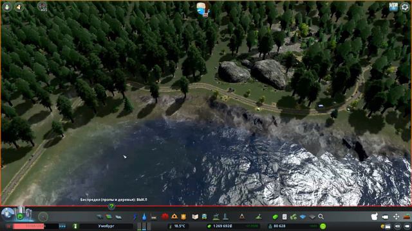Open the Parks and Plazas menu

pyautogui.click(x=216, y=217)
